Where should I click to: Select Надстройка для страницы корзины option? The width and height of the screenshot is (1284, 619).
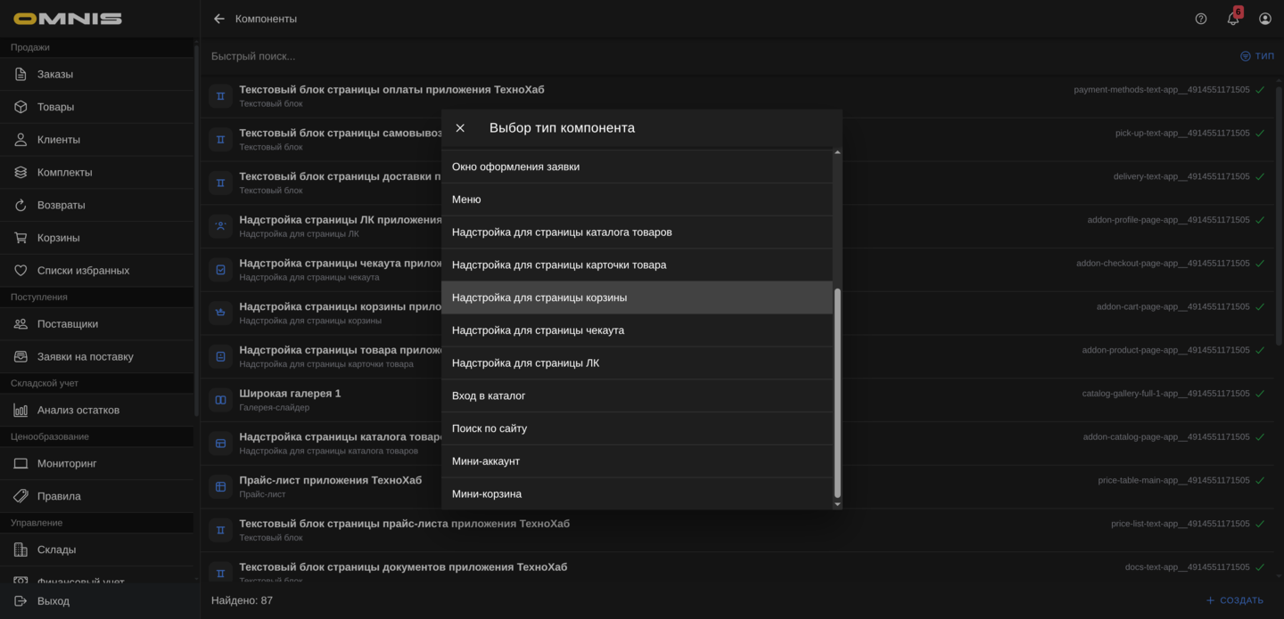(539, 297)
